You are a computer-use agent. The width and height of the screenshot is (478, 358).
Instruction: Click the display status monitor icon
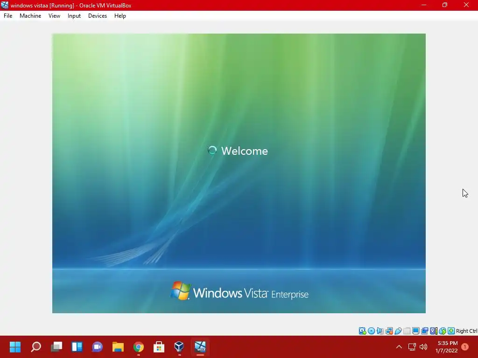click(x=415, y=331)
